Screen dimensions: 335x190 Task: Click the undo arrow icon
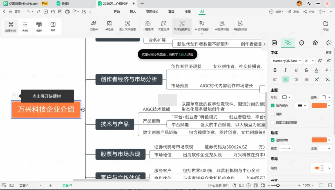point(29,12)
